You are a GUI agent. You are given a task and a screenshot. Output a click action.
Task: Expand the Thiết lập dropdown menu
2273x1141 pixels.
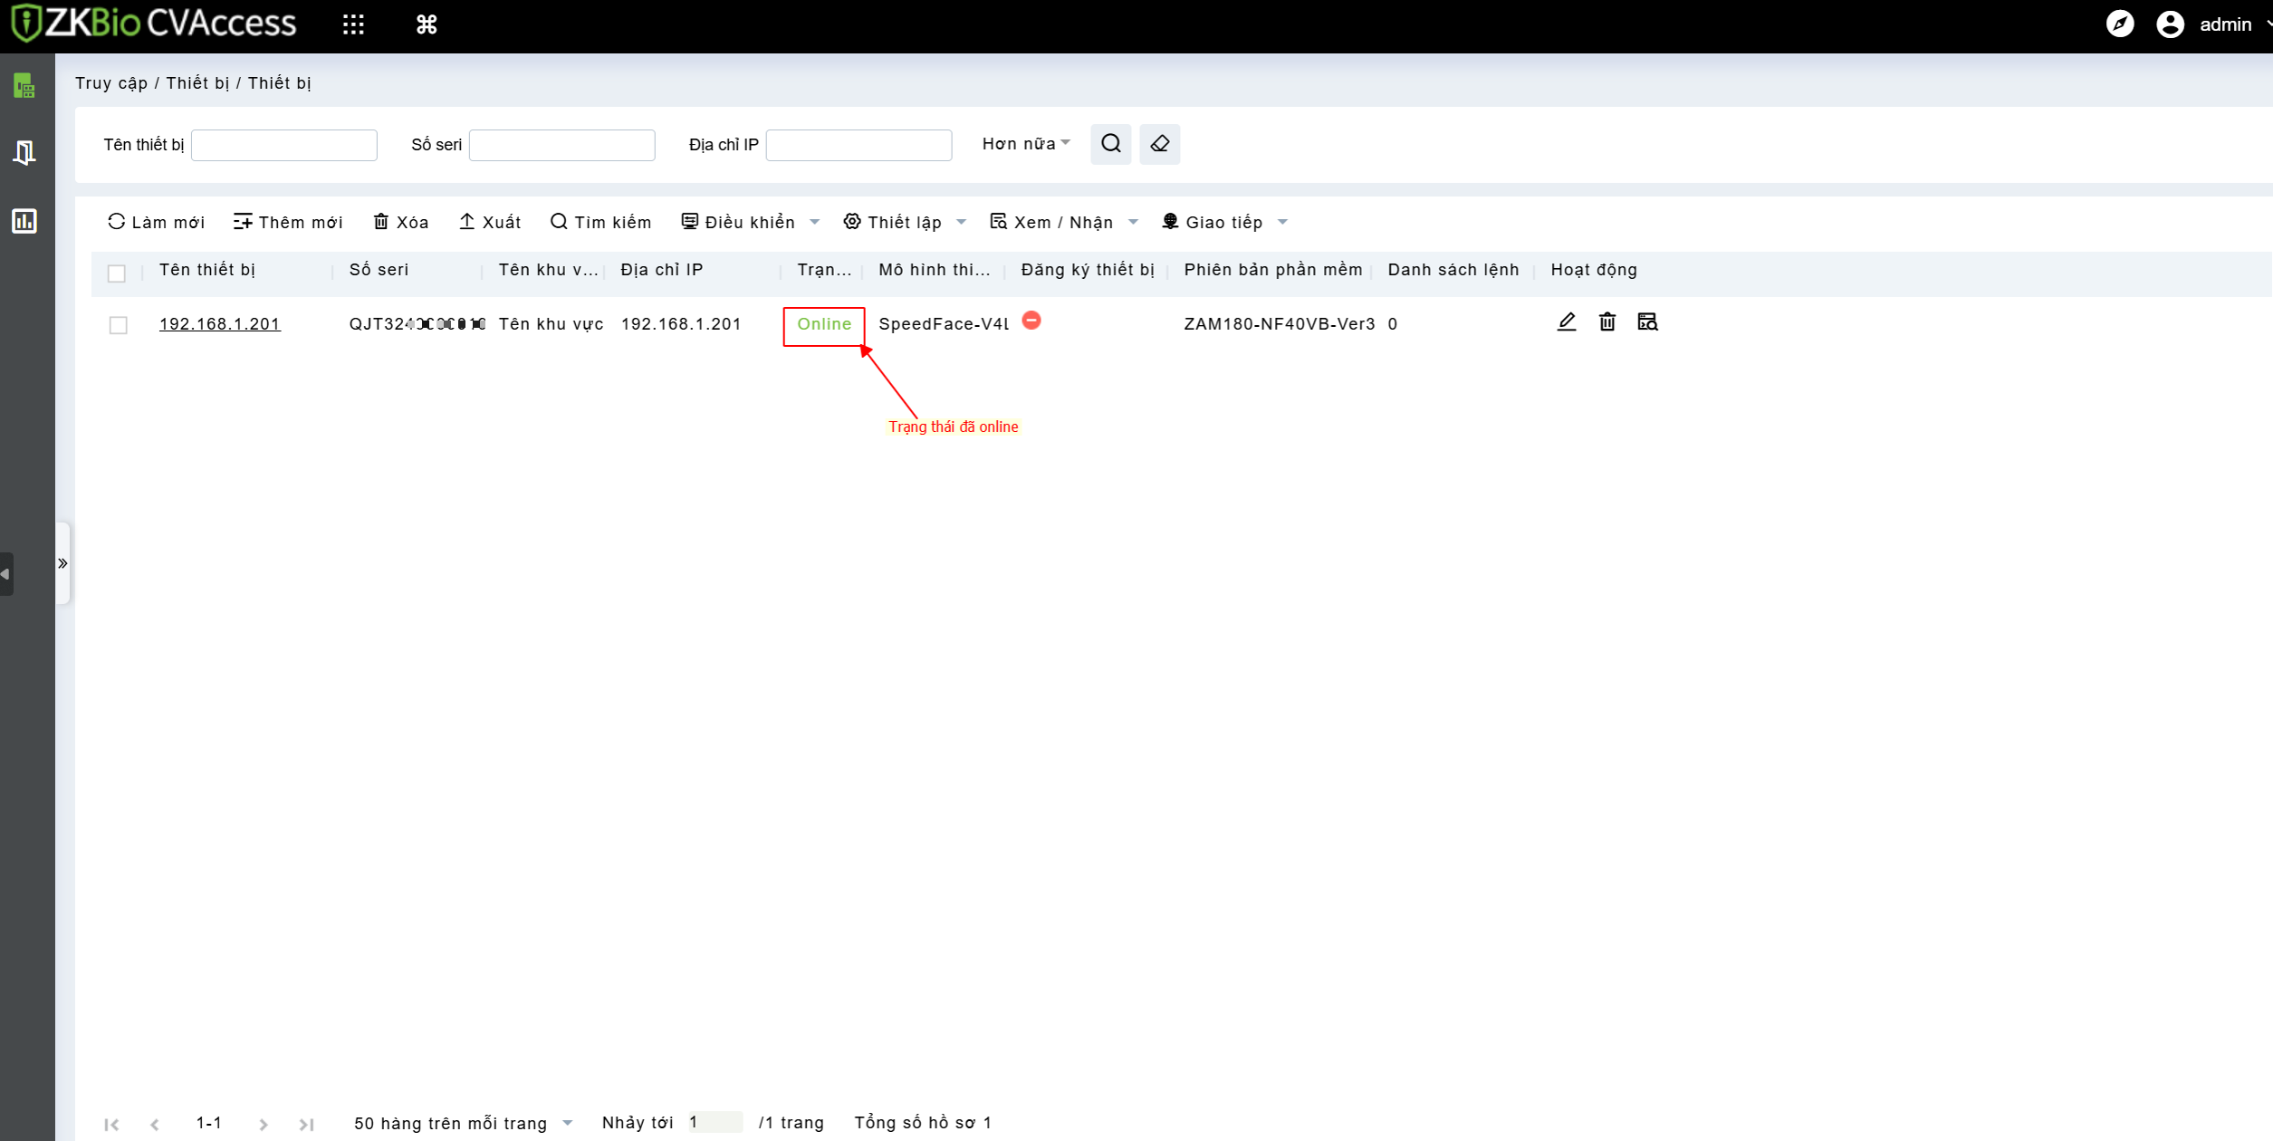coord(905,223)
